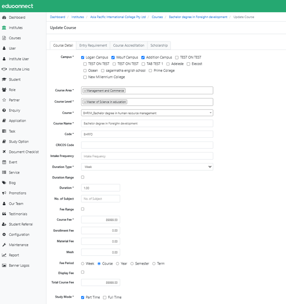The height and width of the screenshot is (304, 286).
Task: Open the Courses breadcrumb link
Action: pyautogui.click(x=157, y=17)
